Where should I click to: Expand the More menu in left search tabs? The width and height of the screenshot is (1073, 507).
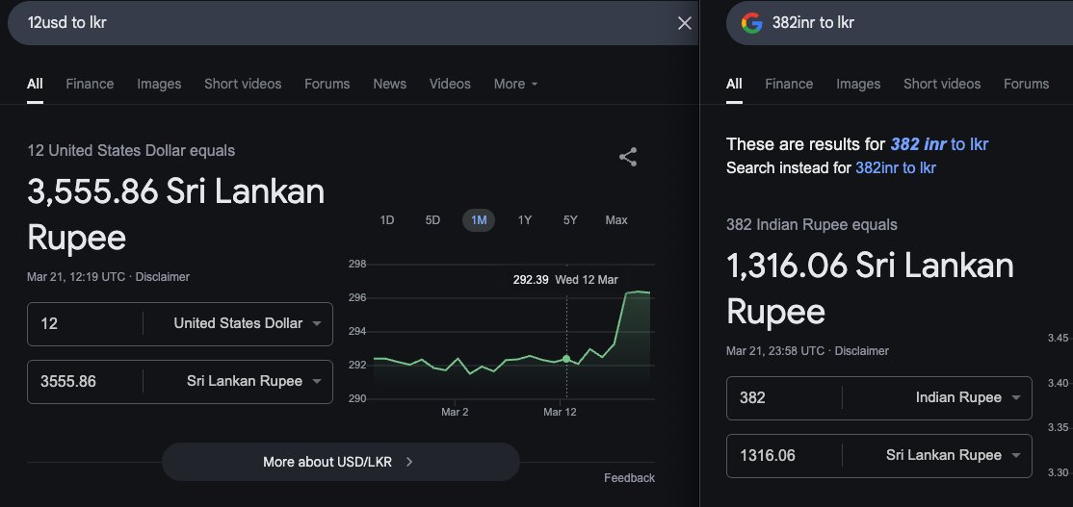516,84
